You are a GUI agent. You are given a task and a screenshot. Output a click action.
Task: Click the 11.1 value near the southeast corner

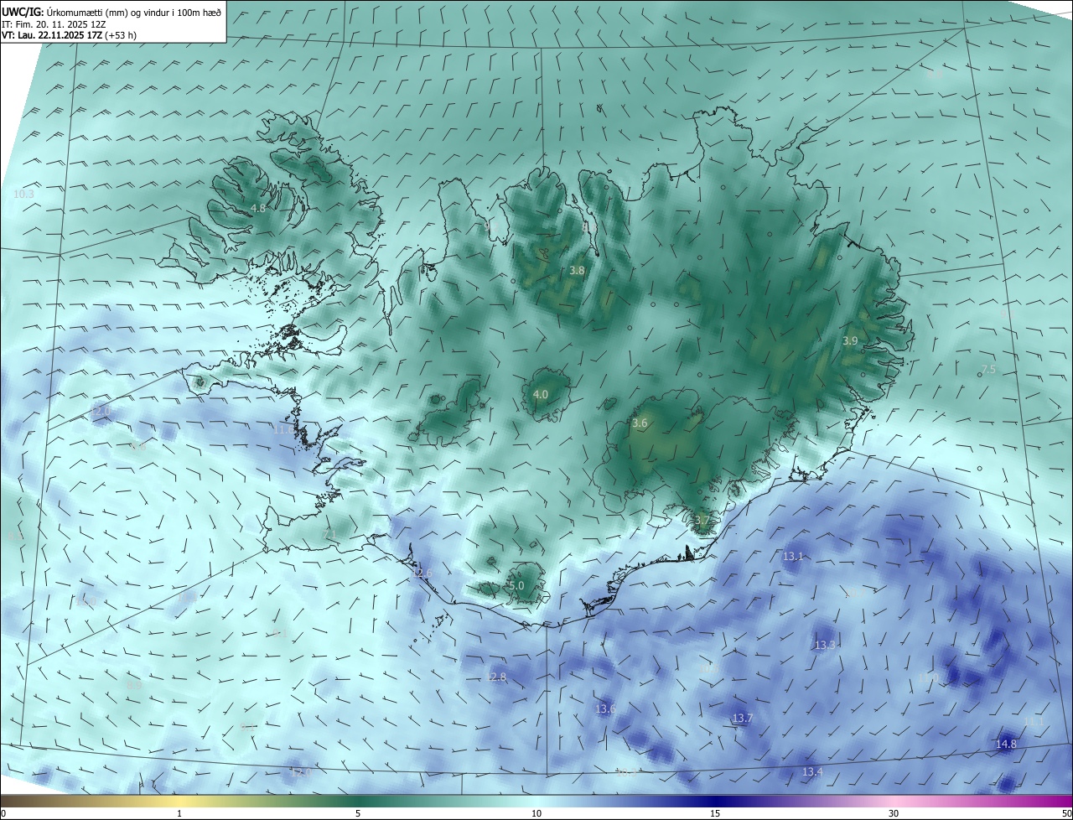1034,722
